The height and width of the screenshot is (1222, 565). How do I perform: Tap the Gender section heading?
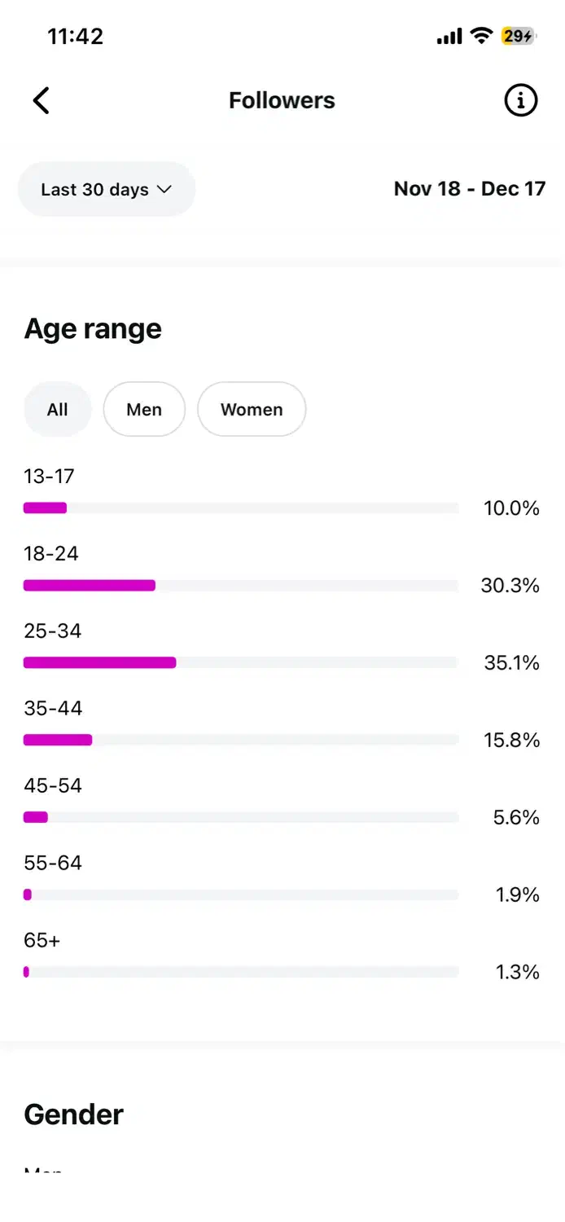74,1114
